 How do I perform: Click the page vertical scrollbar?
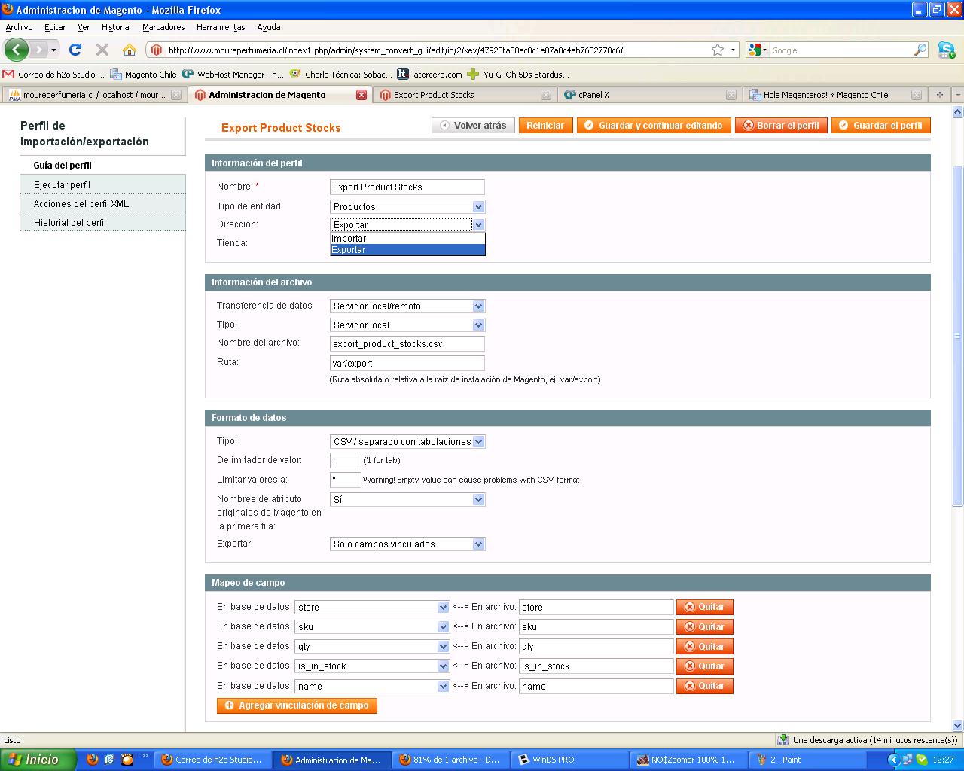coord(958,335)
